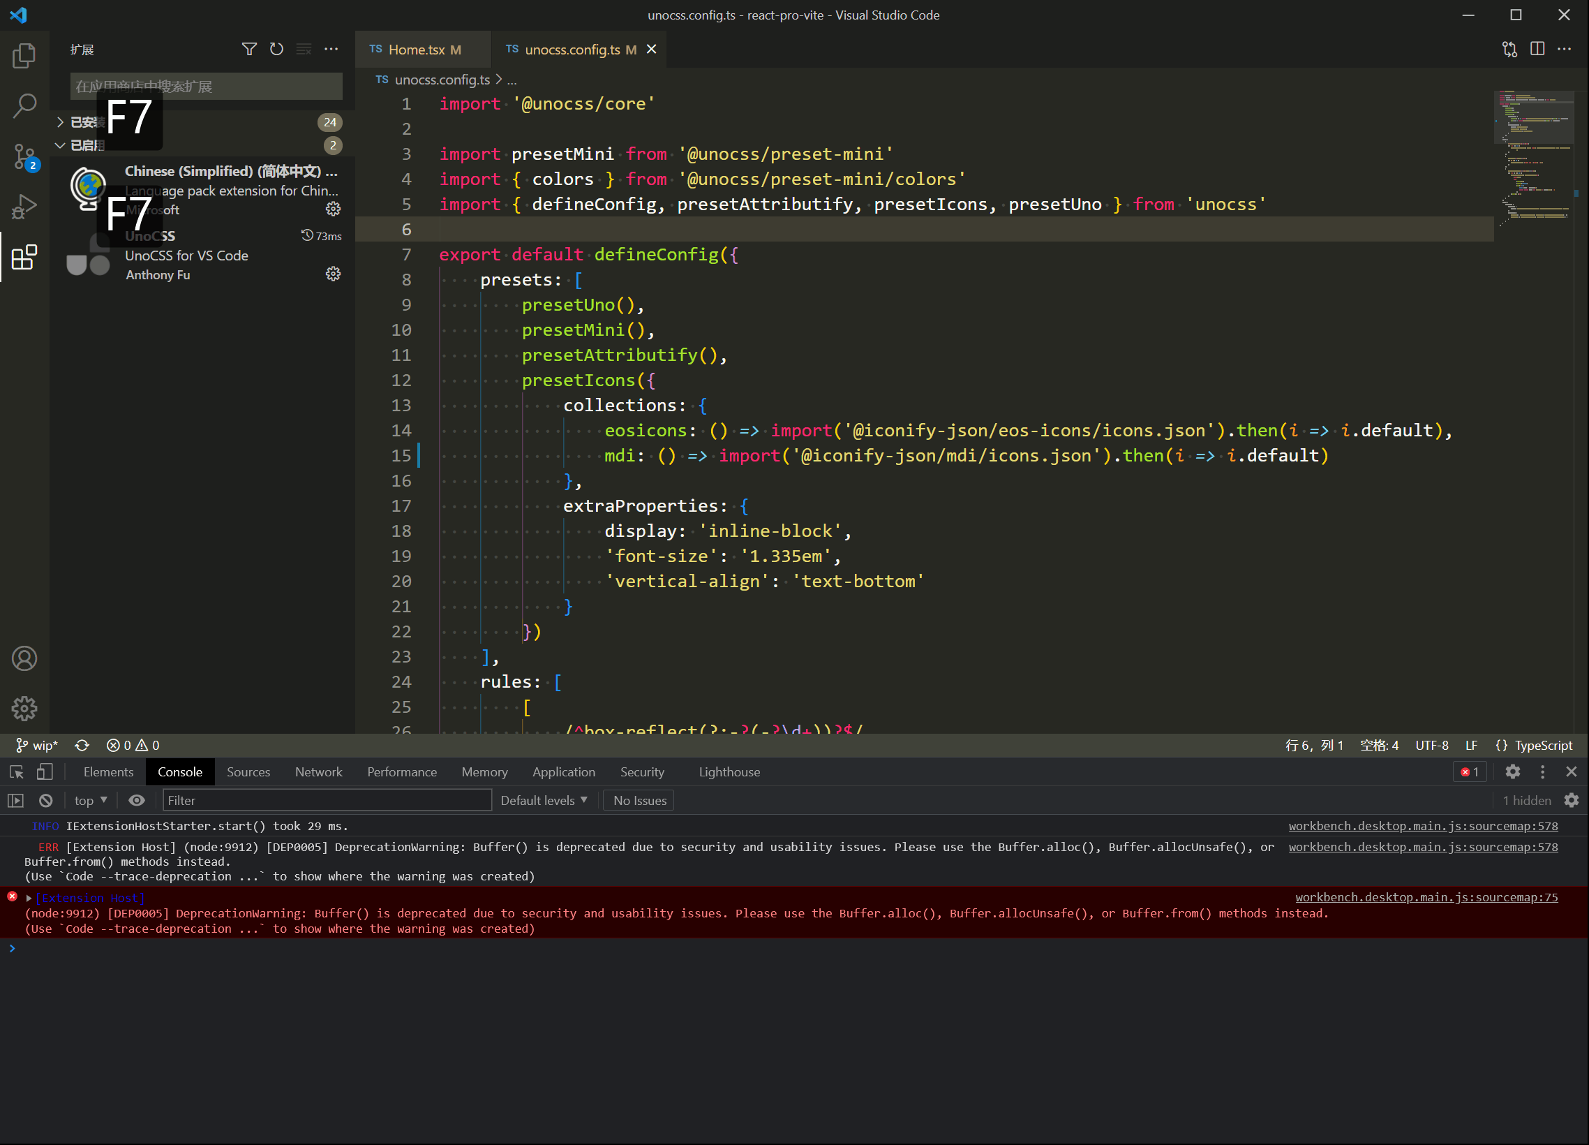
Task: Open changes for unocss.config.ts
Action: 1510,49
